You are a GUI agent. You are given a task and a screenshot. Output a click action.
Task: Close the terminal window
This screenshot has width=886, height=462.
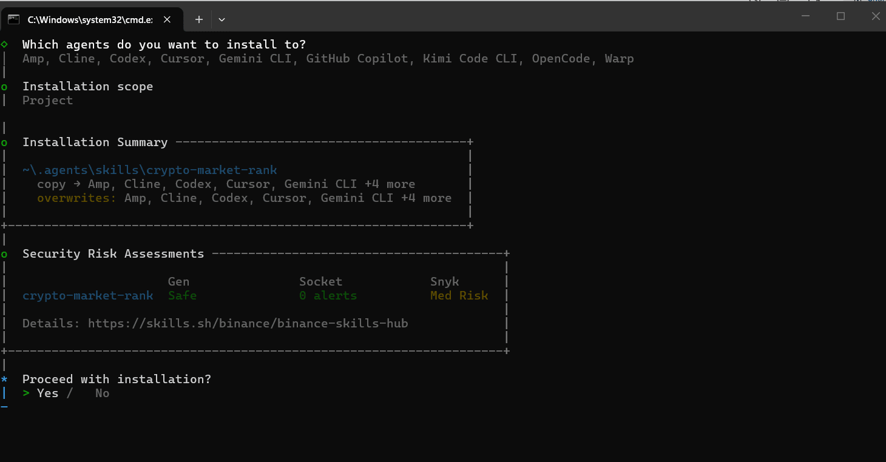pyautogui.click(x=875, y=16)
